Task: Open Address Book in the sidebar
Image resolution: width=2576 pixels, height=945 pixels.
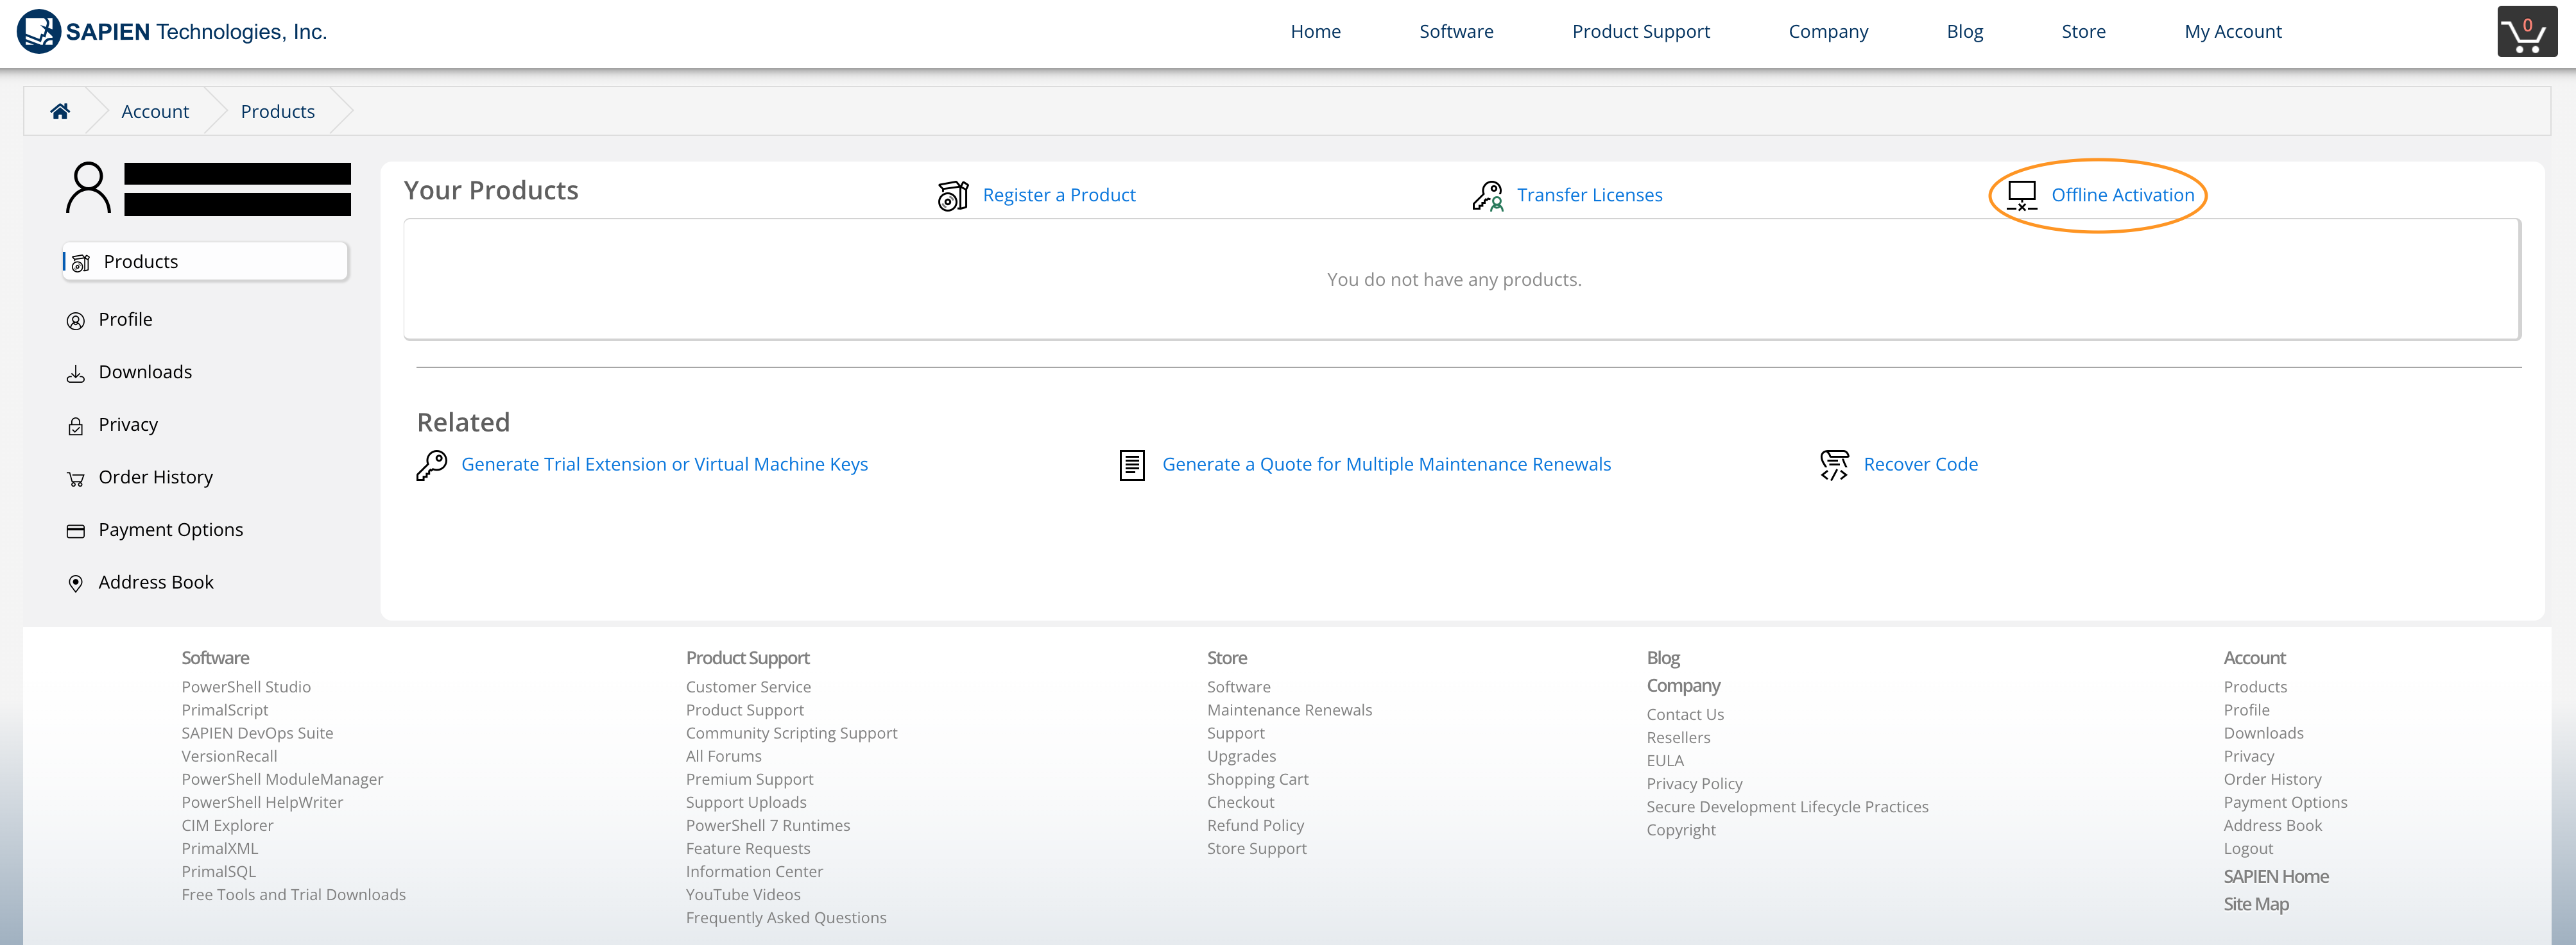Action: pos(155,582)
